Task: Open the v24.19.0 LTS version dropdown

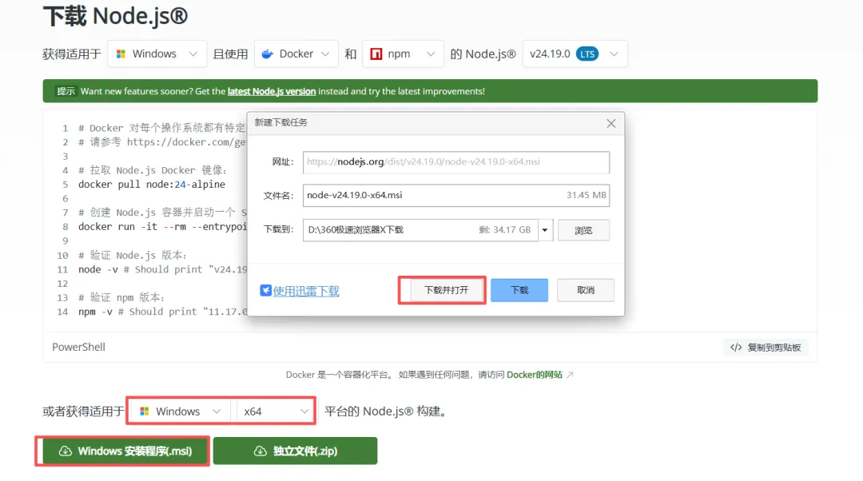Action: [x=575, y=54]
